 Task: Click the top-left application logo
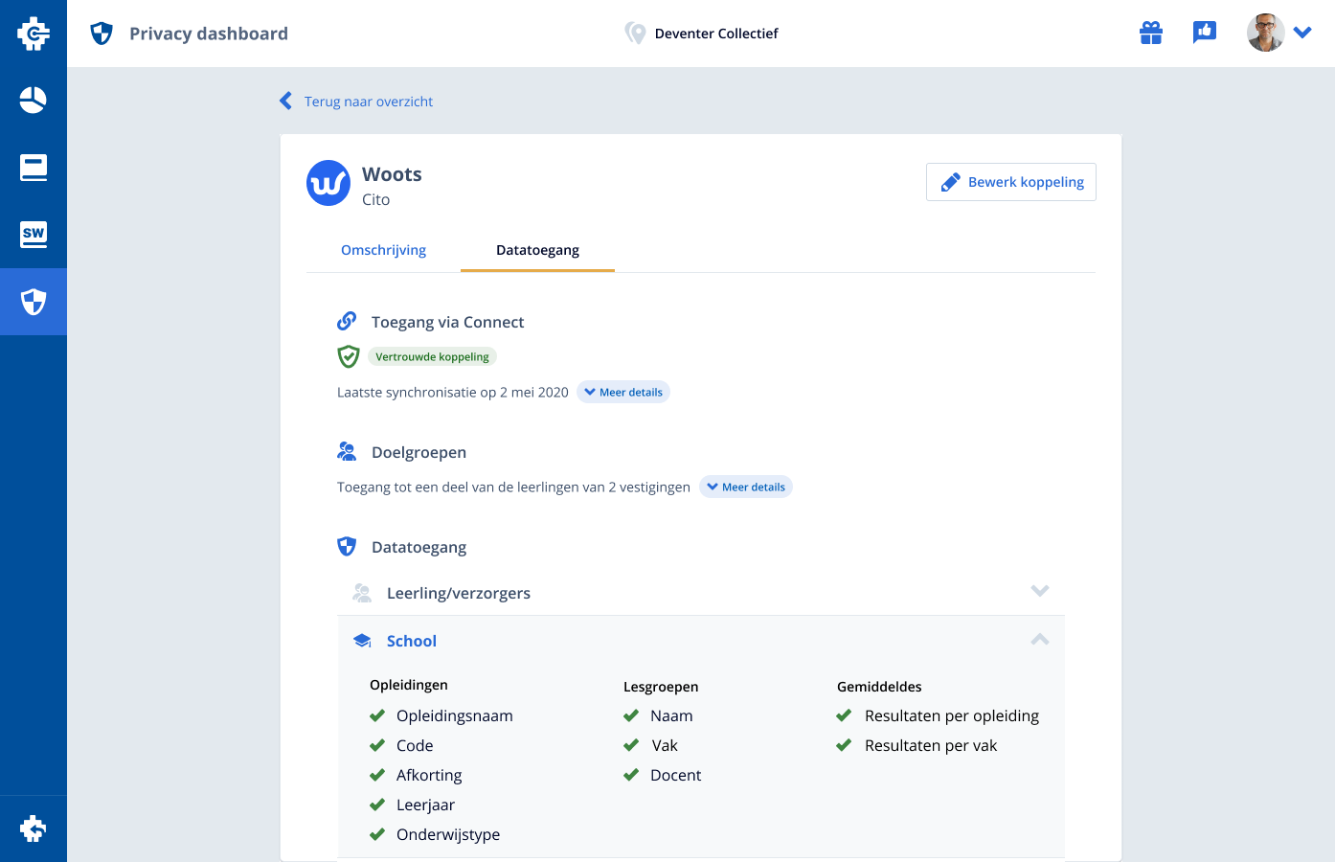point(33,34)
